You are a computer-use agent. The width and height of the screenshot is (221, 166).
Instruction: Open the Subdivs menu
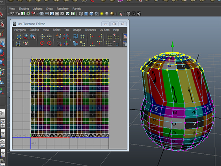34,30
